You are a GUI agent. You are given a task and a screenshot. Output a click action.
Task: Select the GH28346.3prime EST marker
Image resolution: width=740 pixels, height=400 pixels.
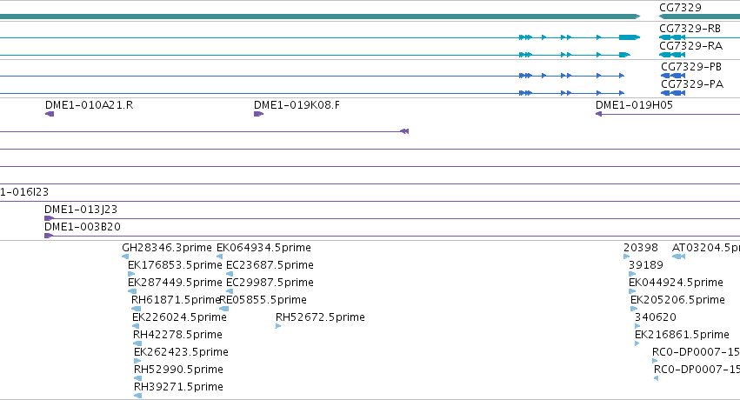[x=125, y=257]
